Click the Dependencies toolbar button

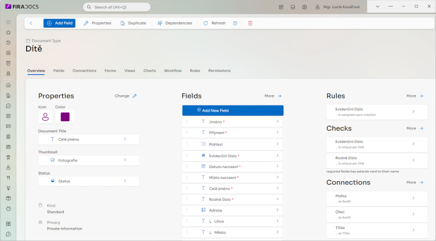point(174,23)
